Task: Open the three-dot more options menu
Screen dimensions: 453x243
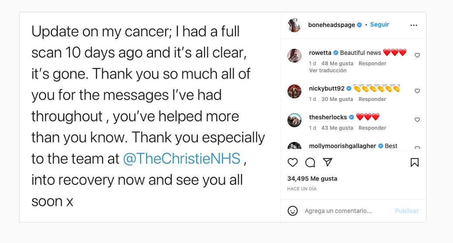Action: point(414,25)
